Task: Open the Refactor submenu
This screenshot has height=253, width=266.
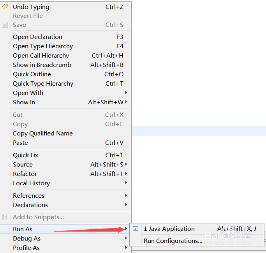Action: pos(25,174)
